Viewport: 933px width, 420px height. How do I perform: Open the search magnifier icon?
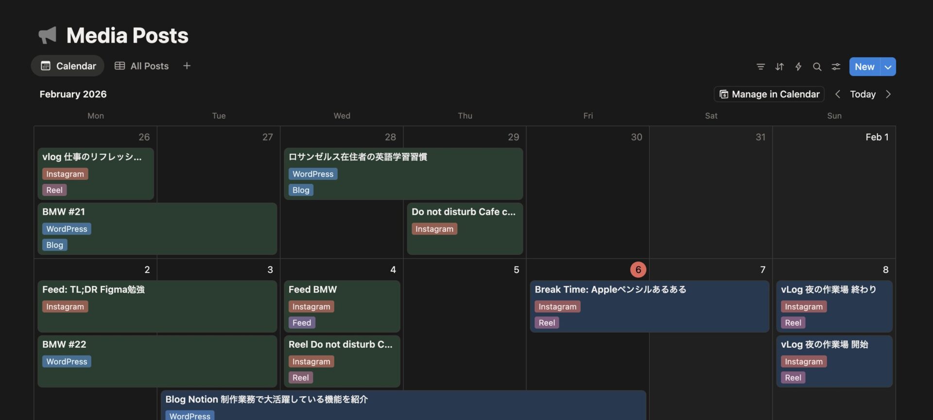click(x=817, y=67)
